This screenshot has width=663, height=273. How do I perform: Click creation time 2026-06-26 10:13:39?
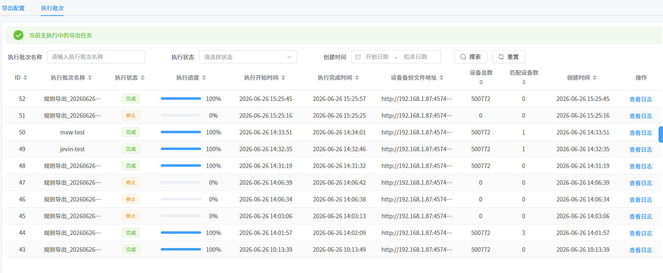point(583,250)
